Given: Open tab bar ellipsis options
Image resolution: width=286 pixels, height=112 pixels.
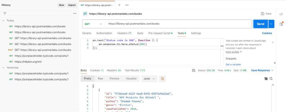Looking at the screenshot, I should point(127,5).
